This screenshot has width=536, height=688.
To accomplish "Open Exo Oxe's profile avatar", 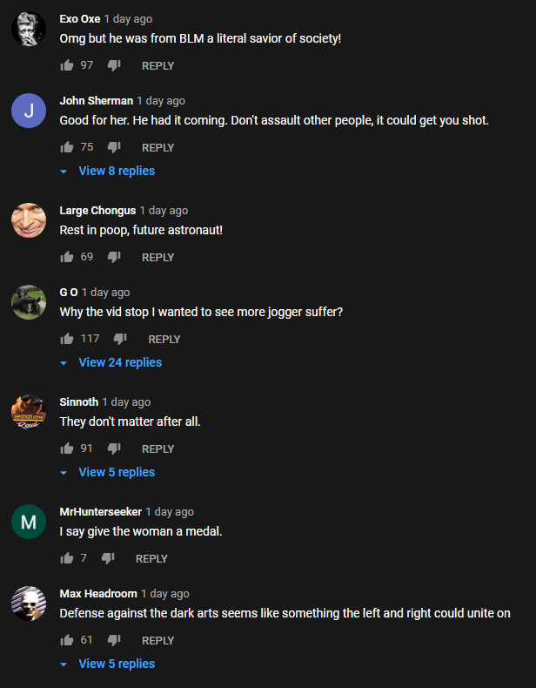I will click(29, 29).
